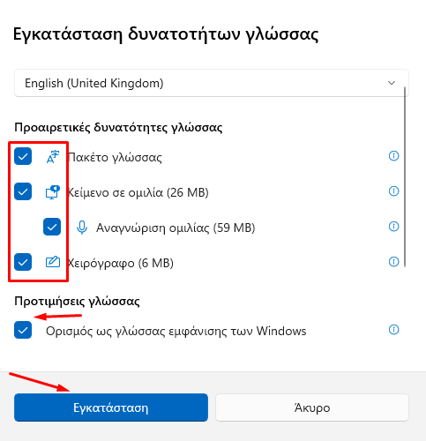Click the language pack icon beside Πακέτο γλώσσας
This screenshot has width=426, height=441.
pyautogui.click(x=53, y=157)
